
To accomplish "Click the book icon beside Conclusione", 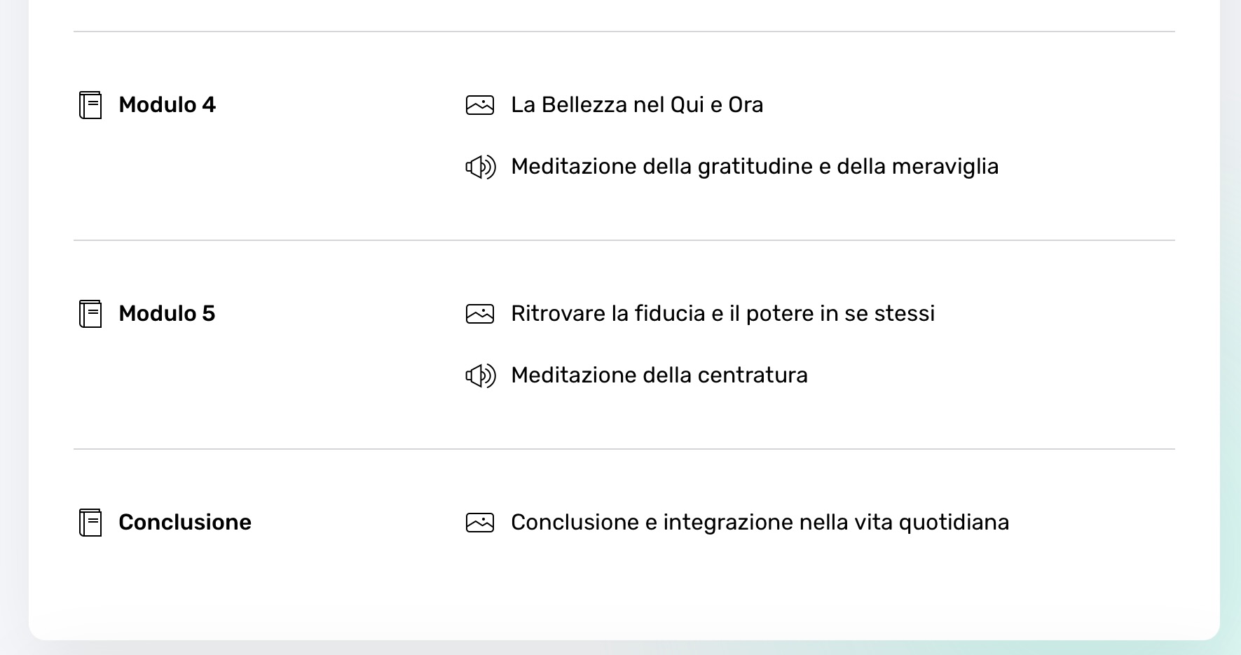I will pos(90,523).
